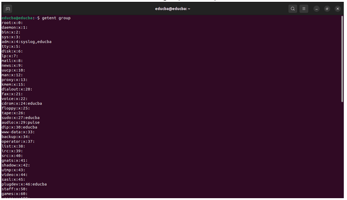The image size is (347, 200).
Task: Select the line 'list:x:38:'
Action: pos(13,146)
